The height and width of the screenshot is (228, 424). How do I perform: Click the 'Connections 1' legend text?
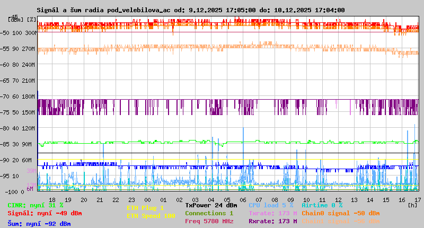[209, 213]
